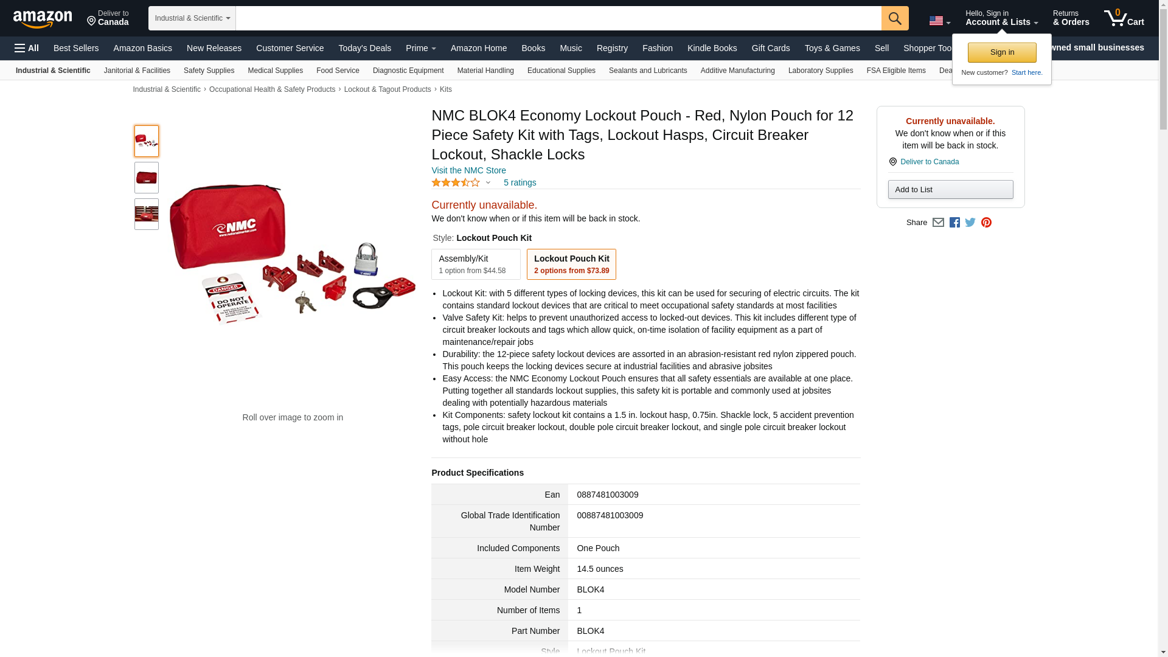Go to Safety Supplies subcategory
This screenshot has width=1168, height=657.
pos(209,71)
